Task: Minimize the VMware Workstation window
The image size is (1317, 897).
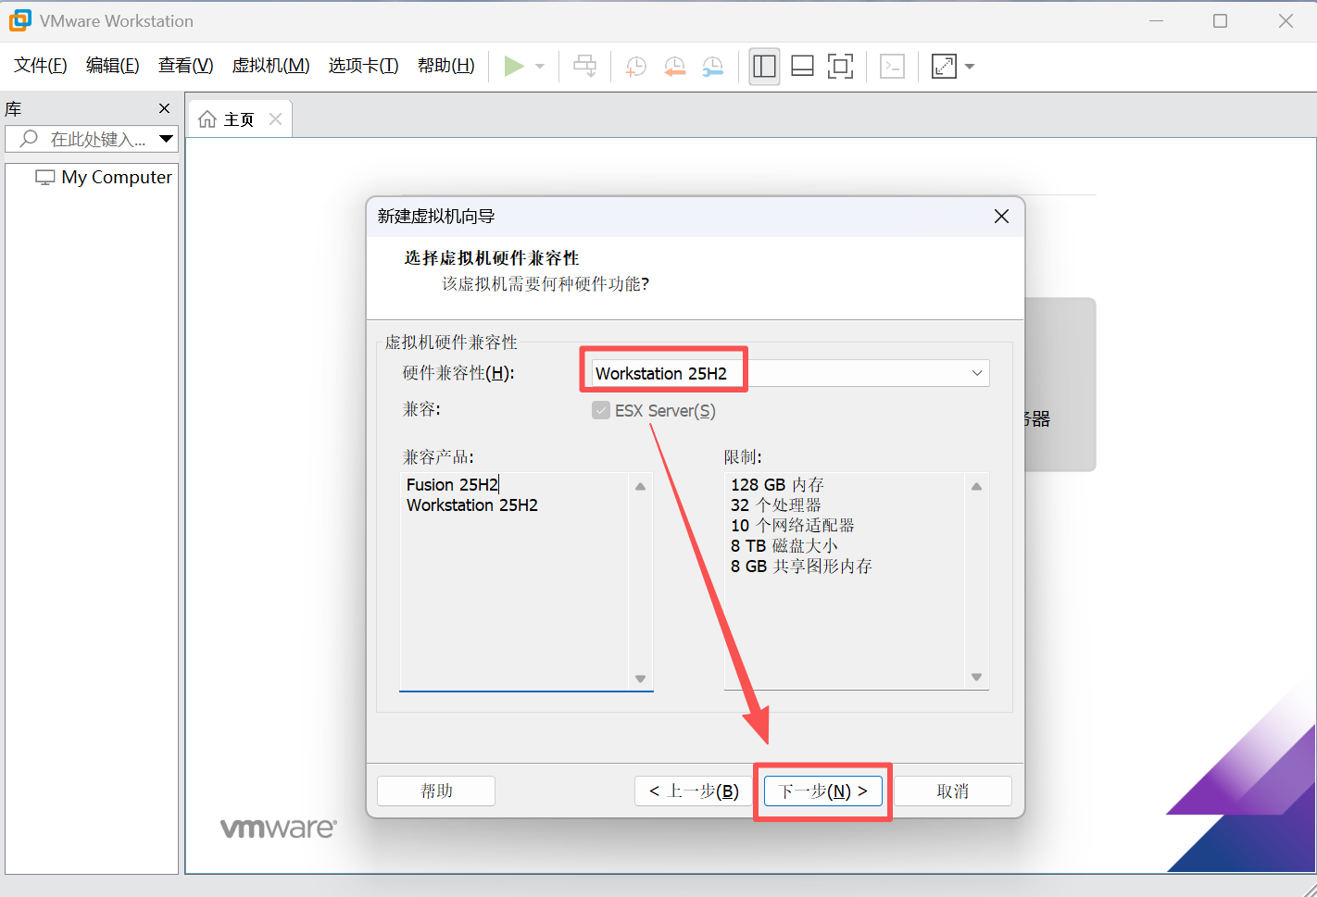Action: (x=1156, y=20)
